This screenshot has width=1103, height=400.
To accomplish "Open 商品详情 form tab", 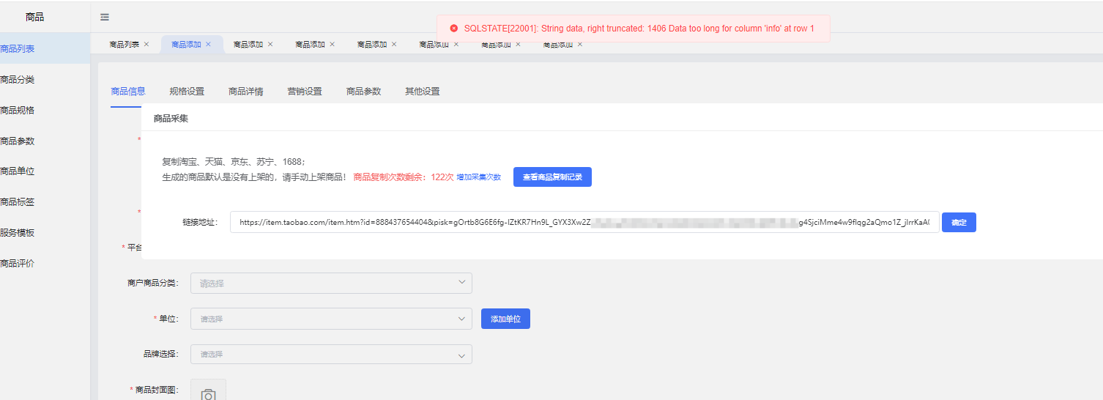I will (246, 92).
